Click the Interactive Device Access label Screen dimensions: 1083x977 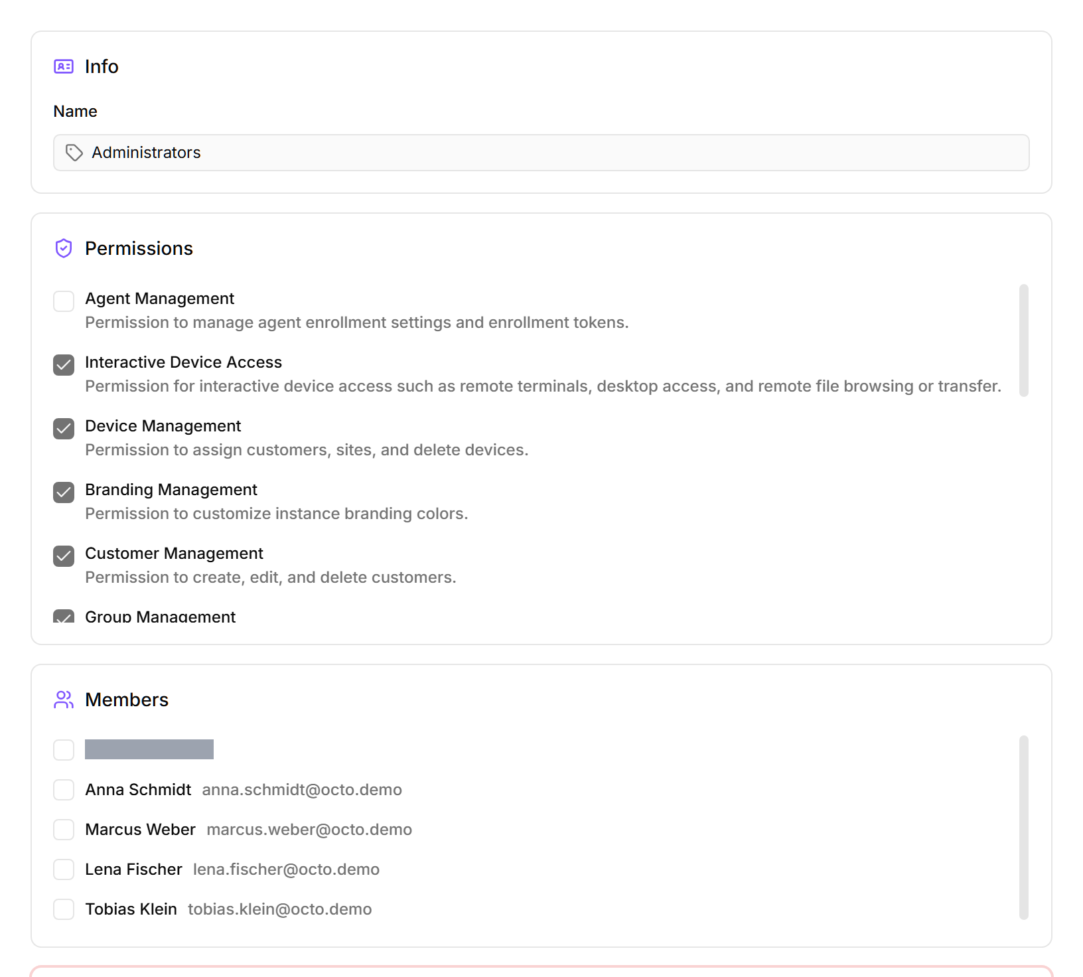[x=183, y=362]
